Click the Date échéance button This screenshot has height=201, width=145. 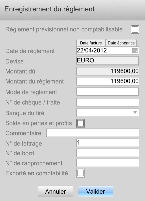121,43
